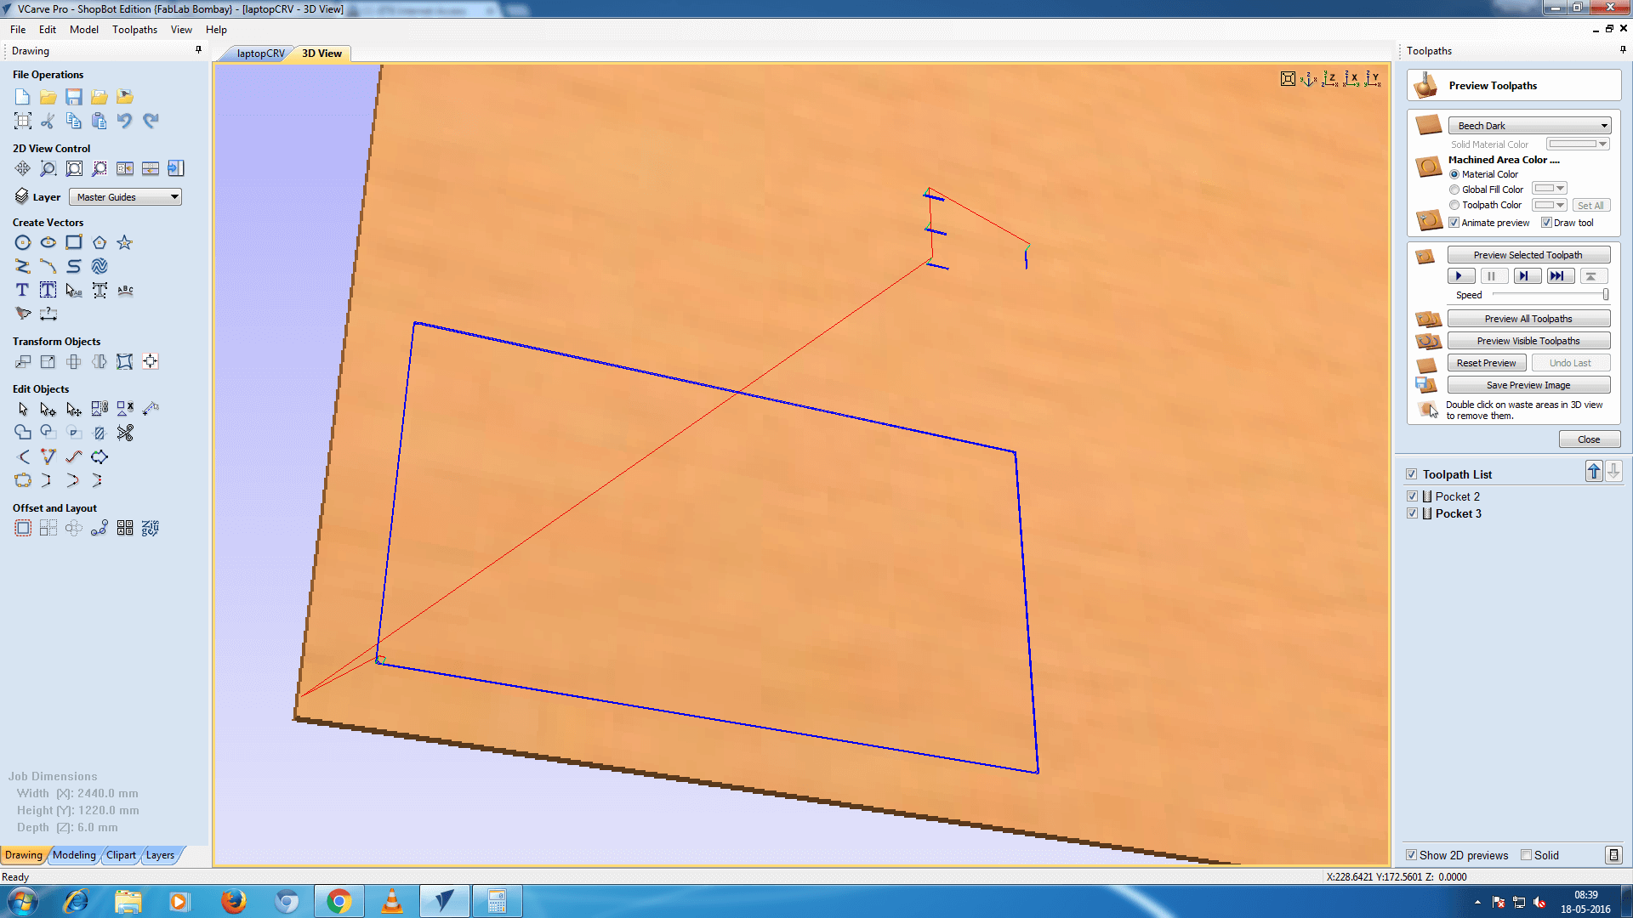View along Y axis icon
The width and height of the screenshot is (1633, 918).
[1373, 79]
